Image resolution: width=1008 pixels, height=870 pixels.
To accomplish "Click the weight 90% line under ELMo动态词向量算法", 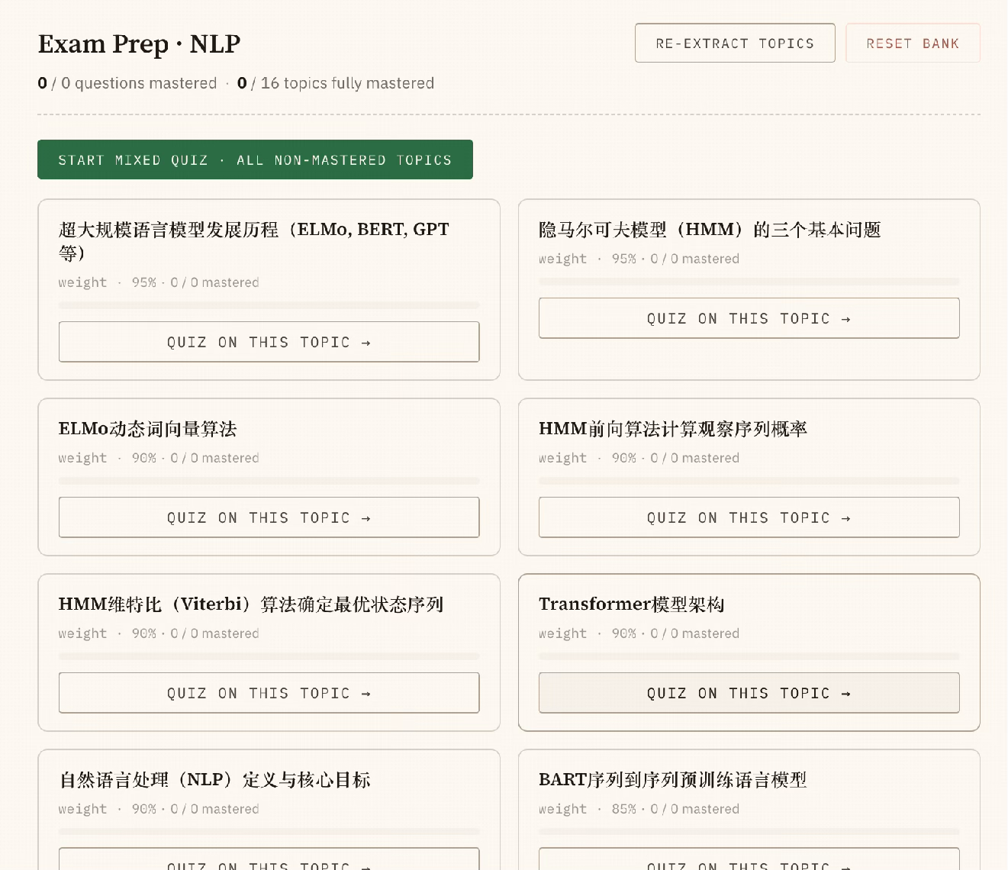I will 159,458.
